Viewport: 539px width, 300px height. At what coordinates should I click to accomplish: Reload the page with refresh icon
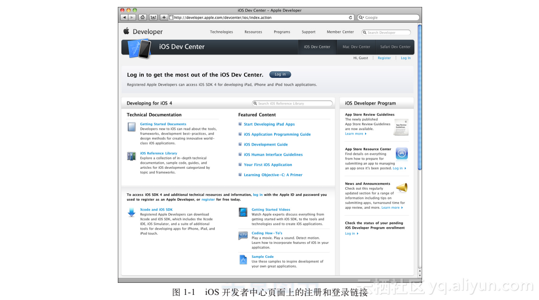point(350,18)
